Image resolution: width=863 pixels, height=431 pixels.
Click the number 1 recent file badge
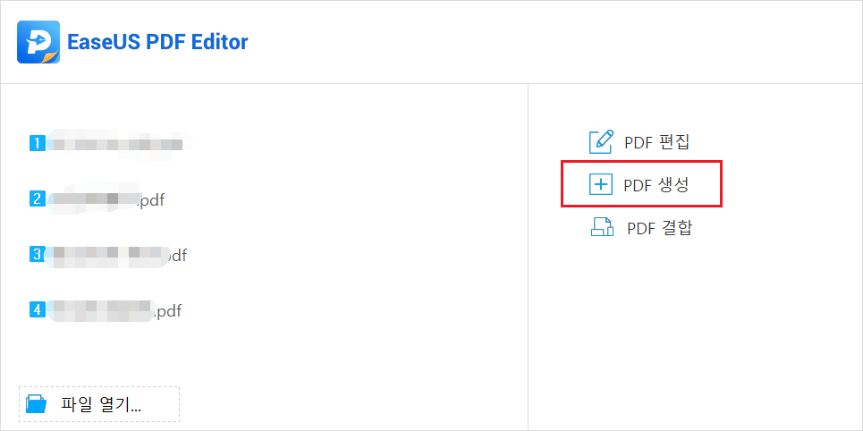click(38, 142)
